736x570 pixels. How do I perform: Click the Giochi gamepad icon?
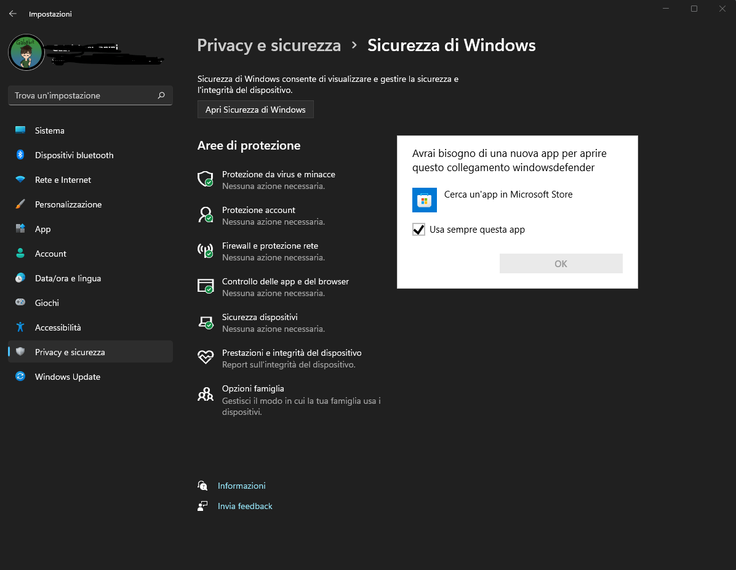20,302
